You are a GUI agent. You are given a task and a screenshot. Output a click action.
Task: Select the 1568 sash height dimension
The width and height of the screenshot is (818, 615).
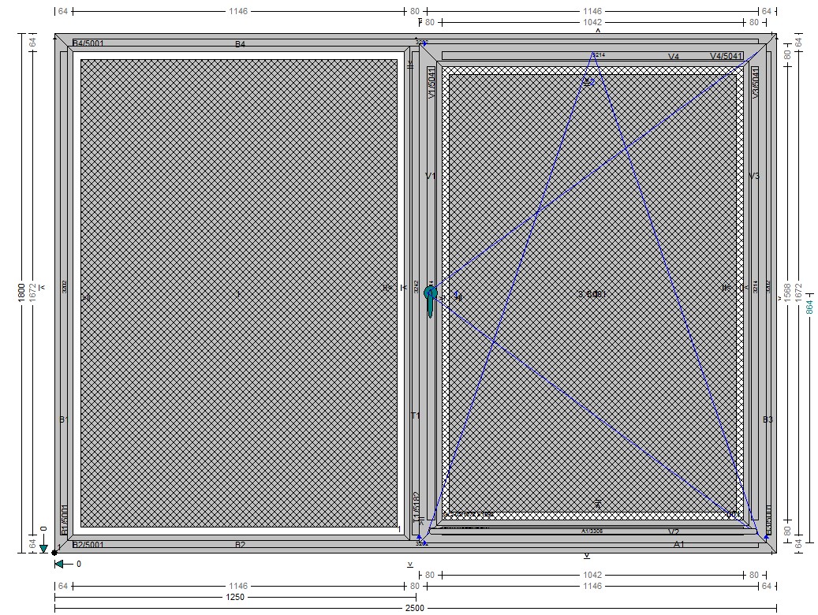(x=787, y=292)
